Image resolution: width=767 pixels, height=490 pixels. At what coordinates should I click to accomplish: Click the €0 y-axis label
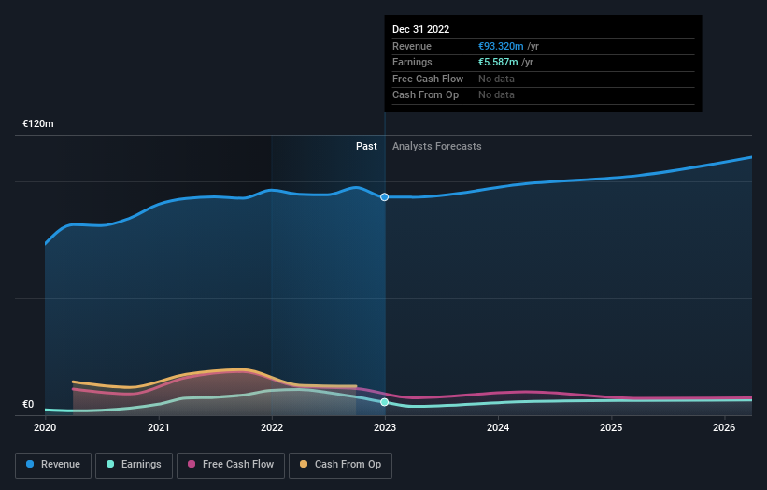(x=28, y=404)
